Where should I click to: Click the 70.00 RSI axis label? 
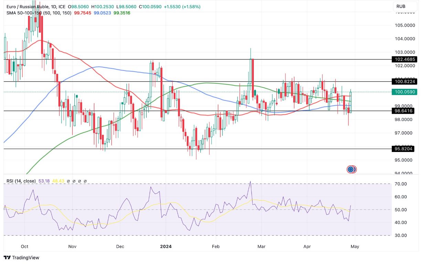401,184
